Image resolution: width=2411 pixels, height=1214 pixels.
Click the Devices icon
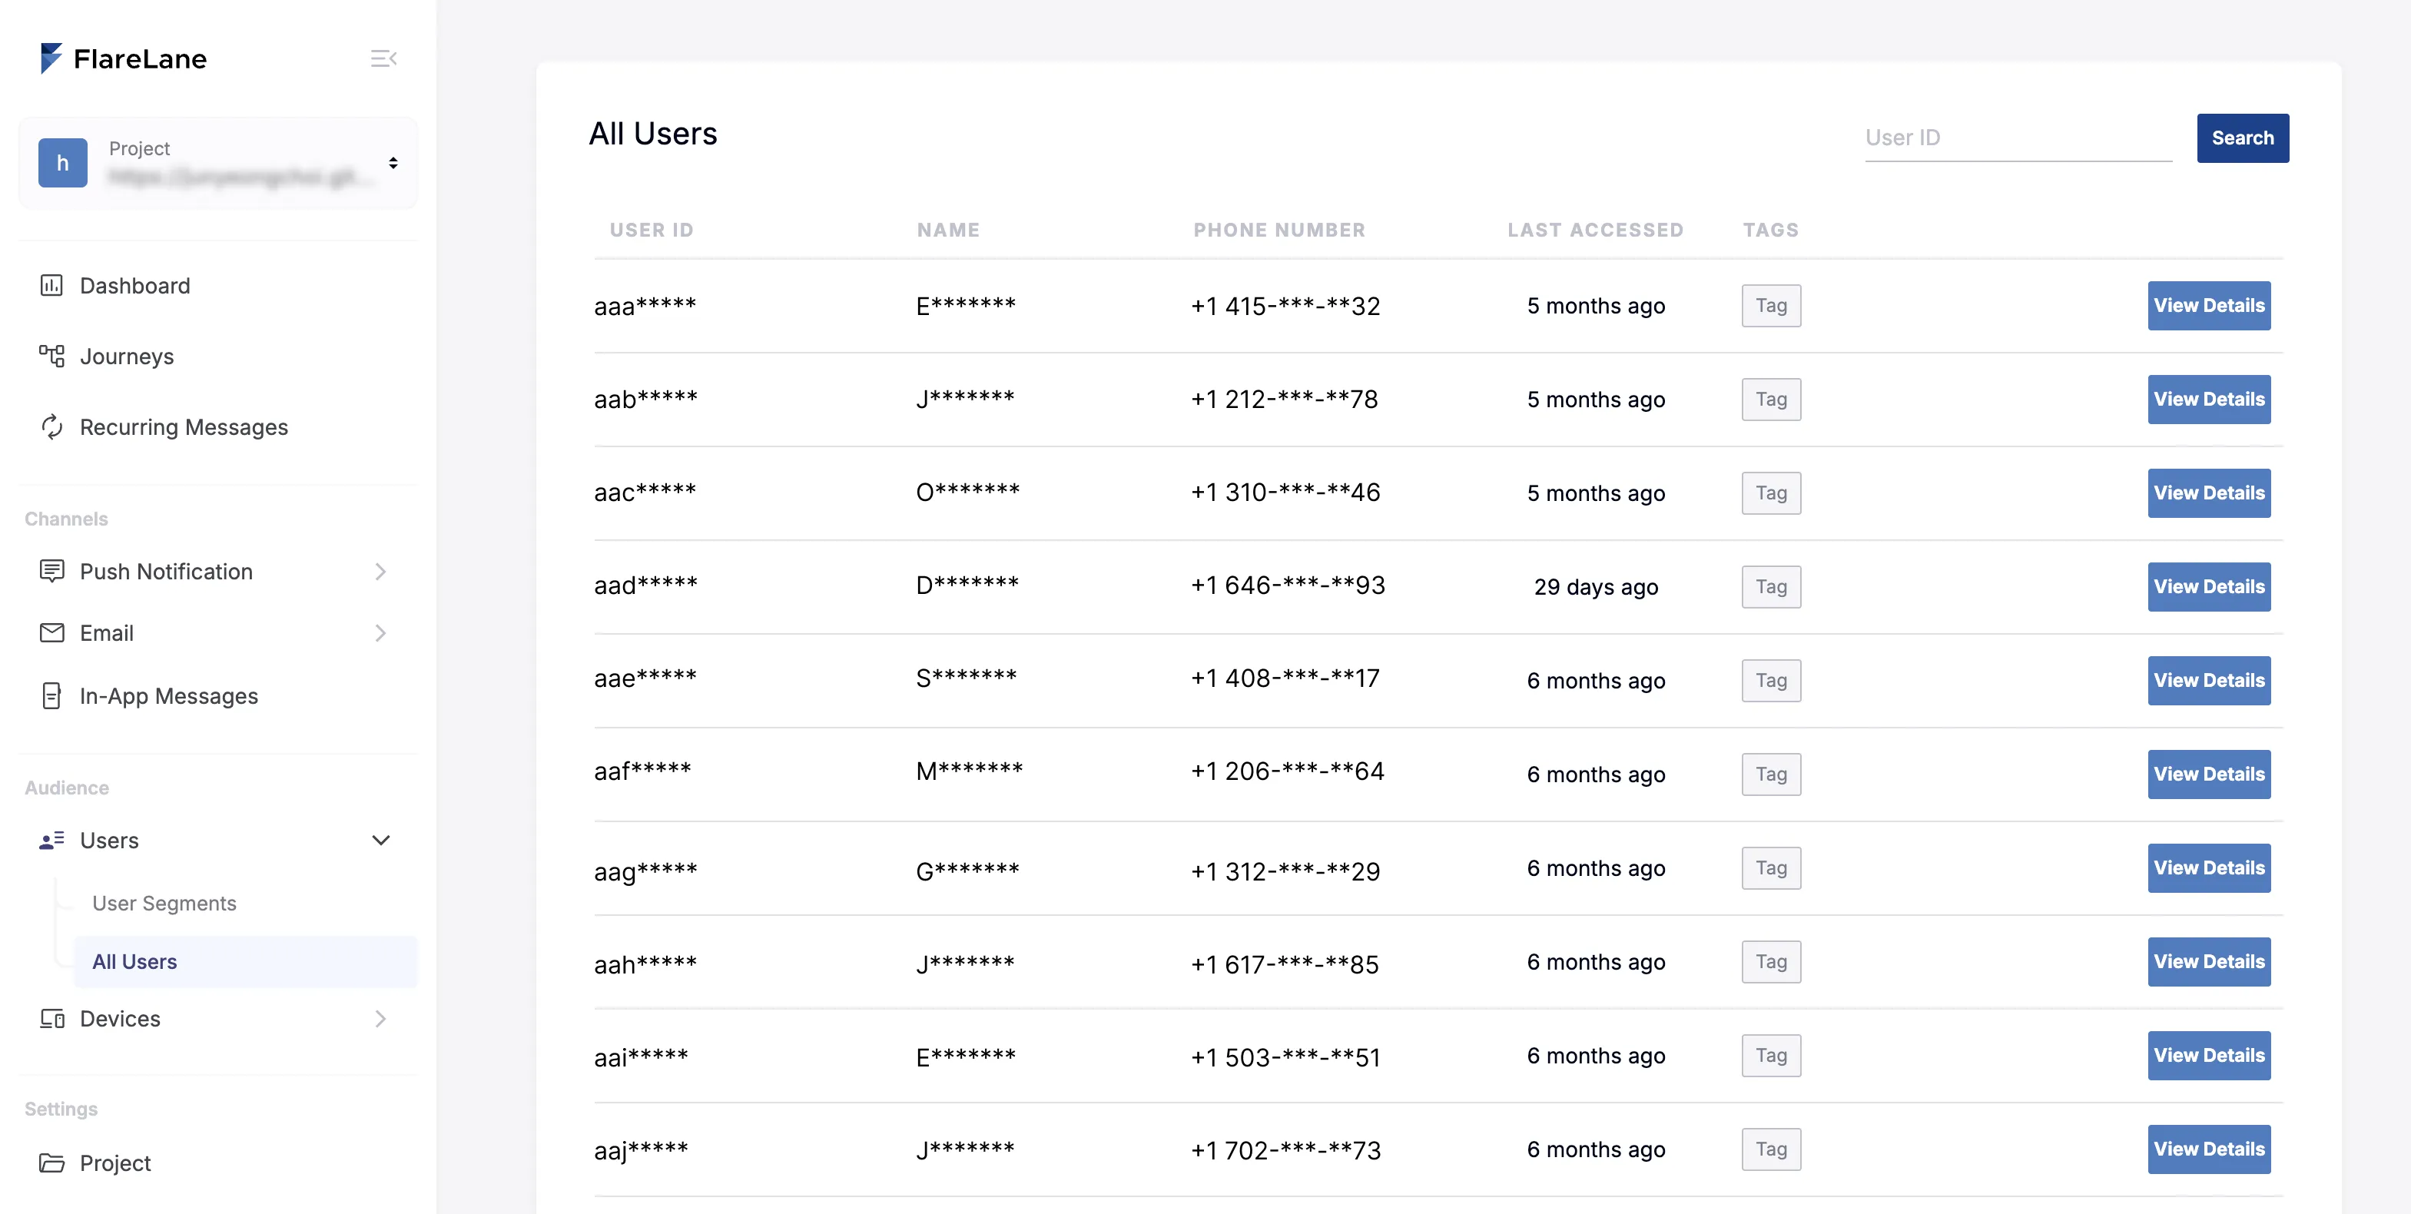point(51,1018)
